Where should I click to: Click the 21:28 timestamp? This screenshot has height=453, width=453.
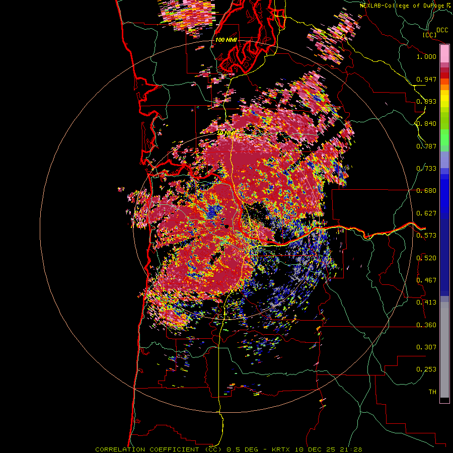pyautogui.click(x=351, y=449)
